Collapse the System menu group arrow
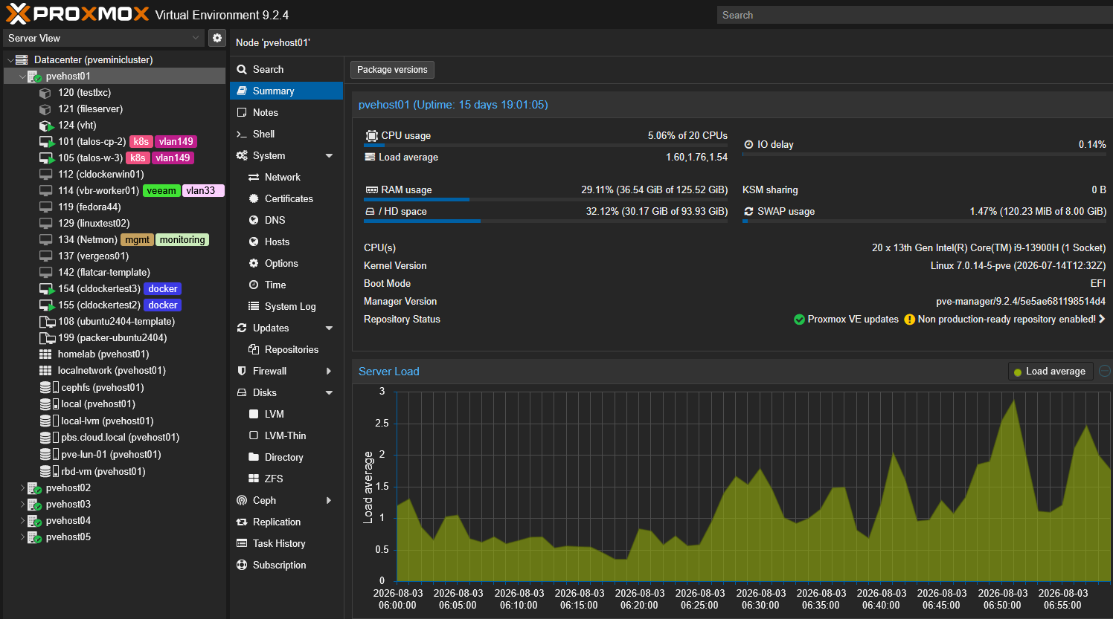 coord(329,155)
